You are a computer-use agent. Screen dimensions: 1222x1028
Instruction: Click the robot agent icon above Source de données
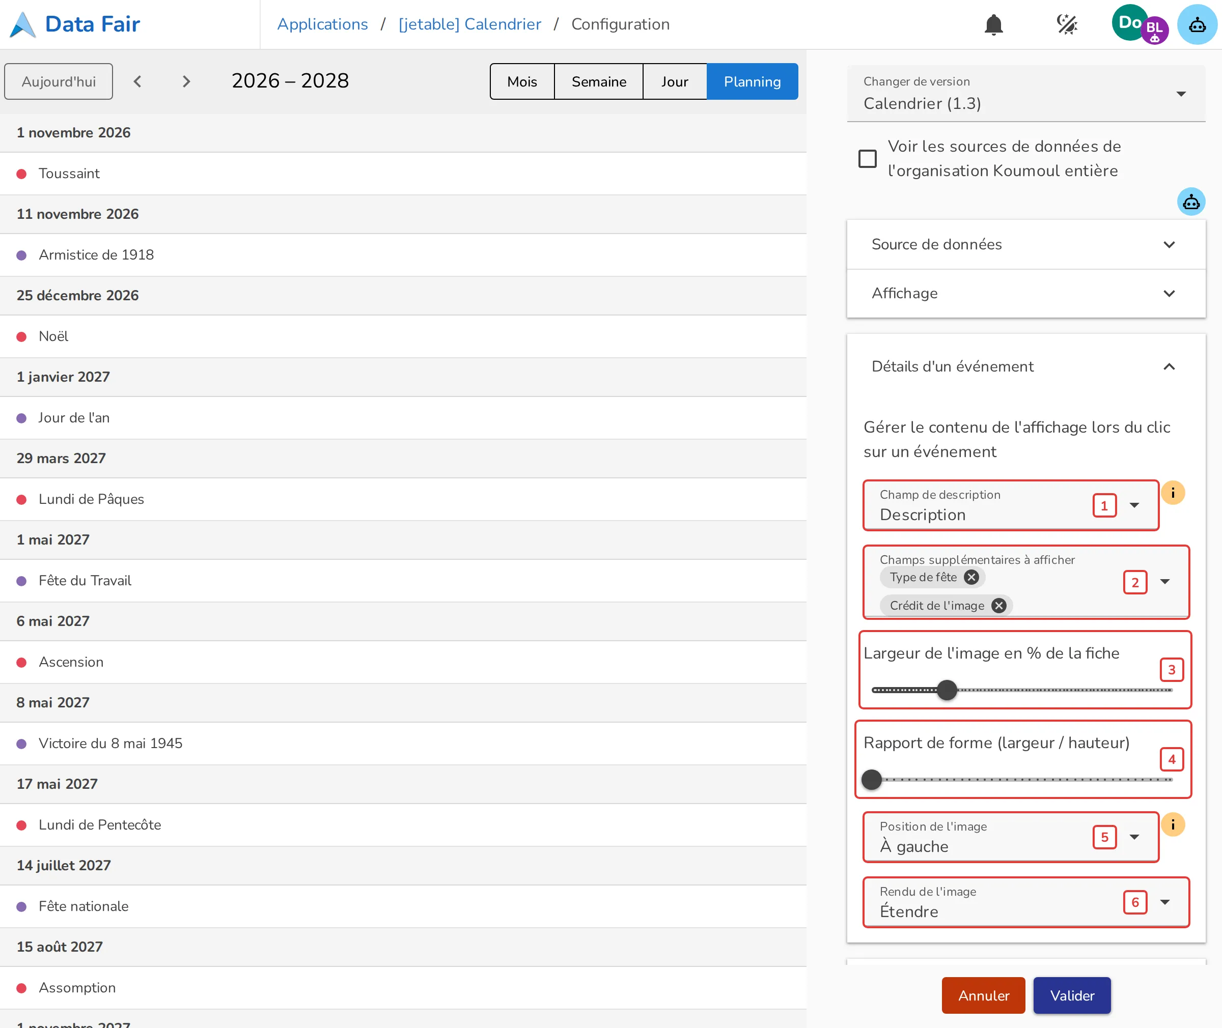(1191, 202)
